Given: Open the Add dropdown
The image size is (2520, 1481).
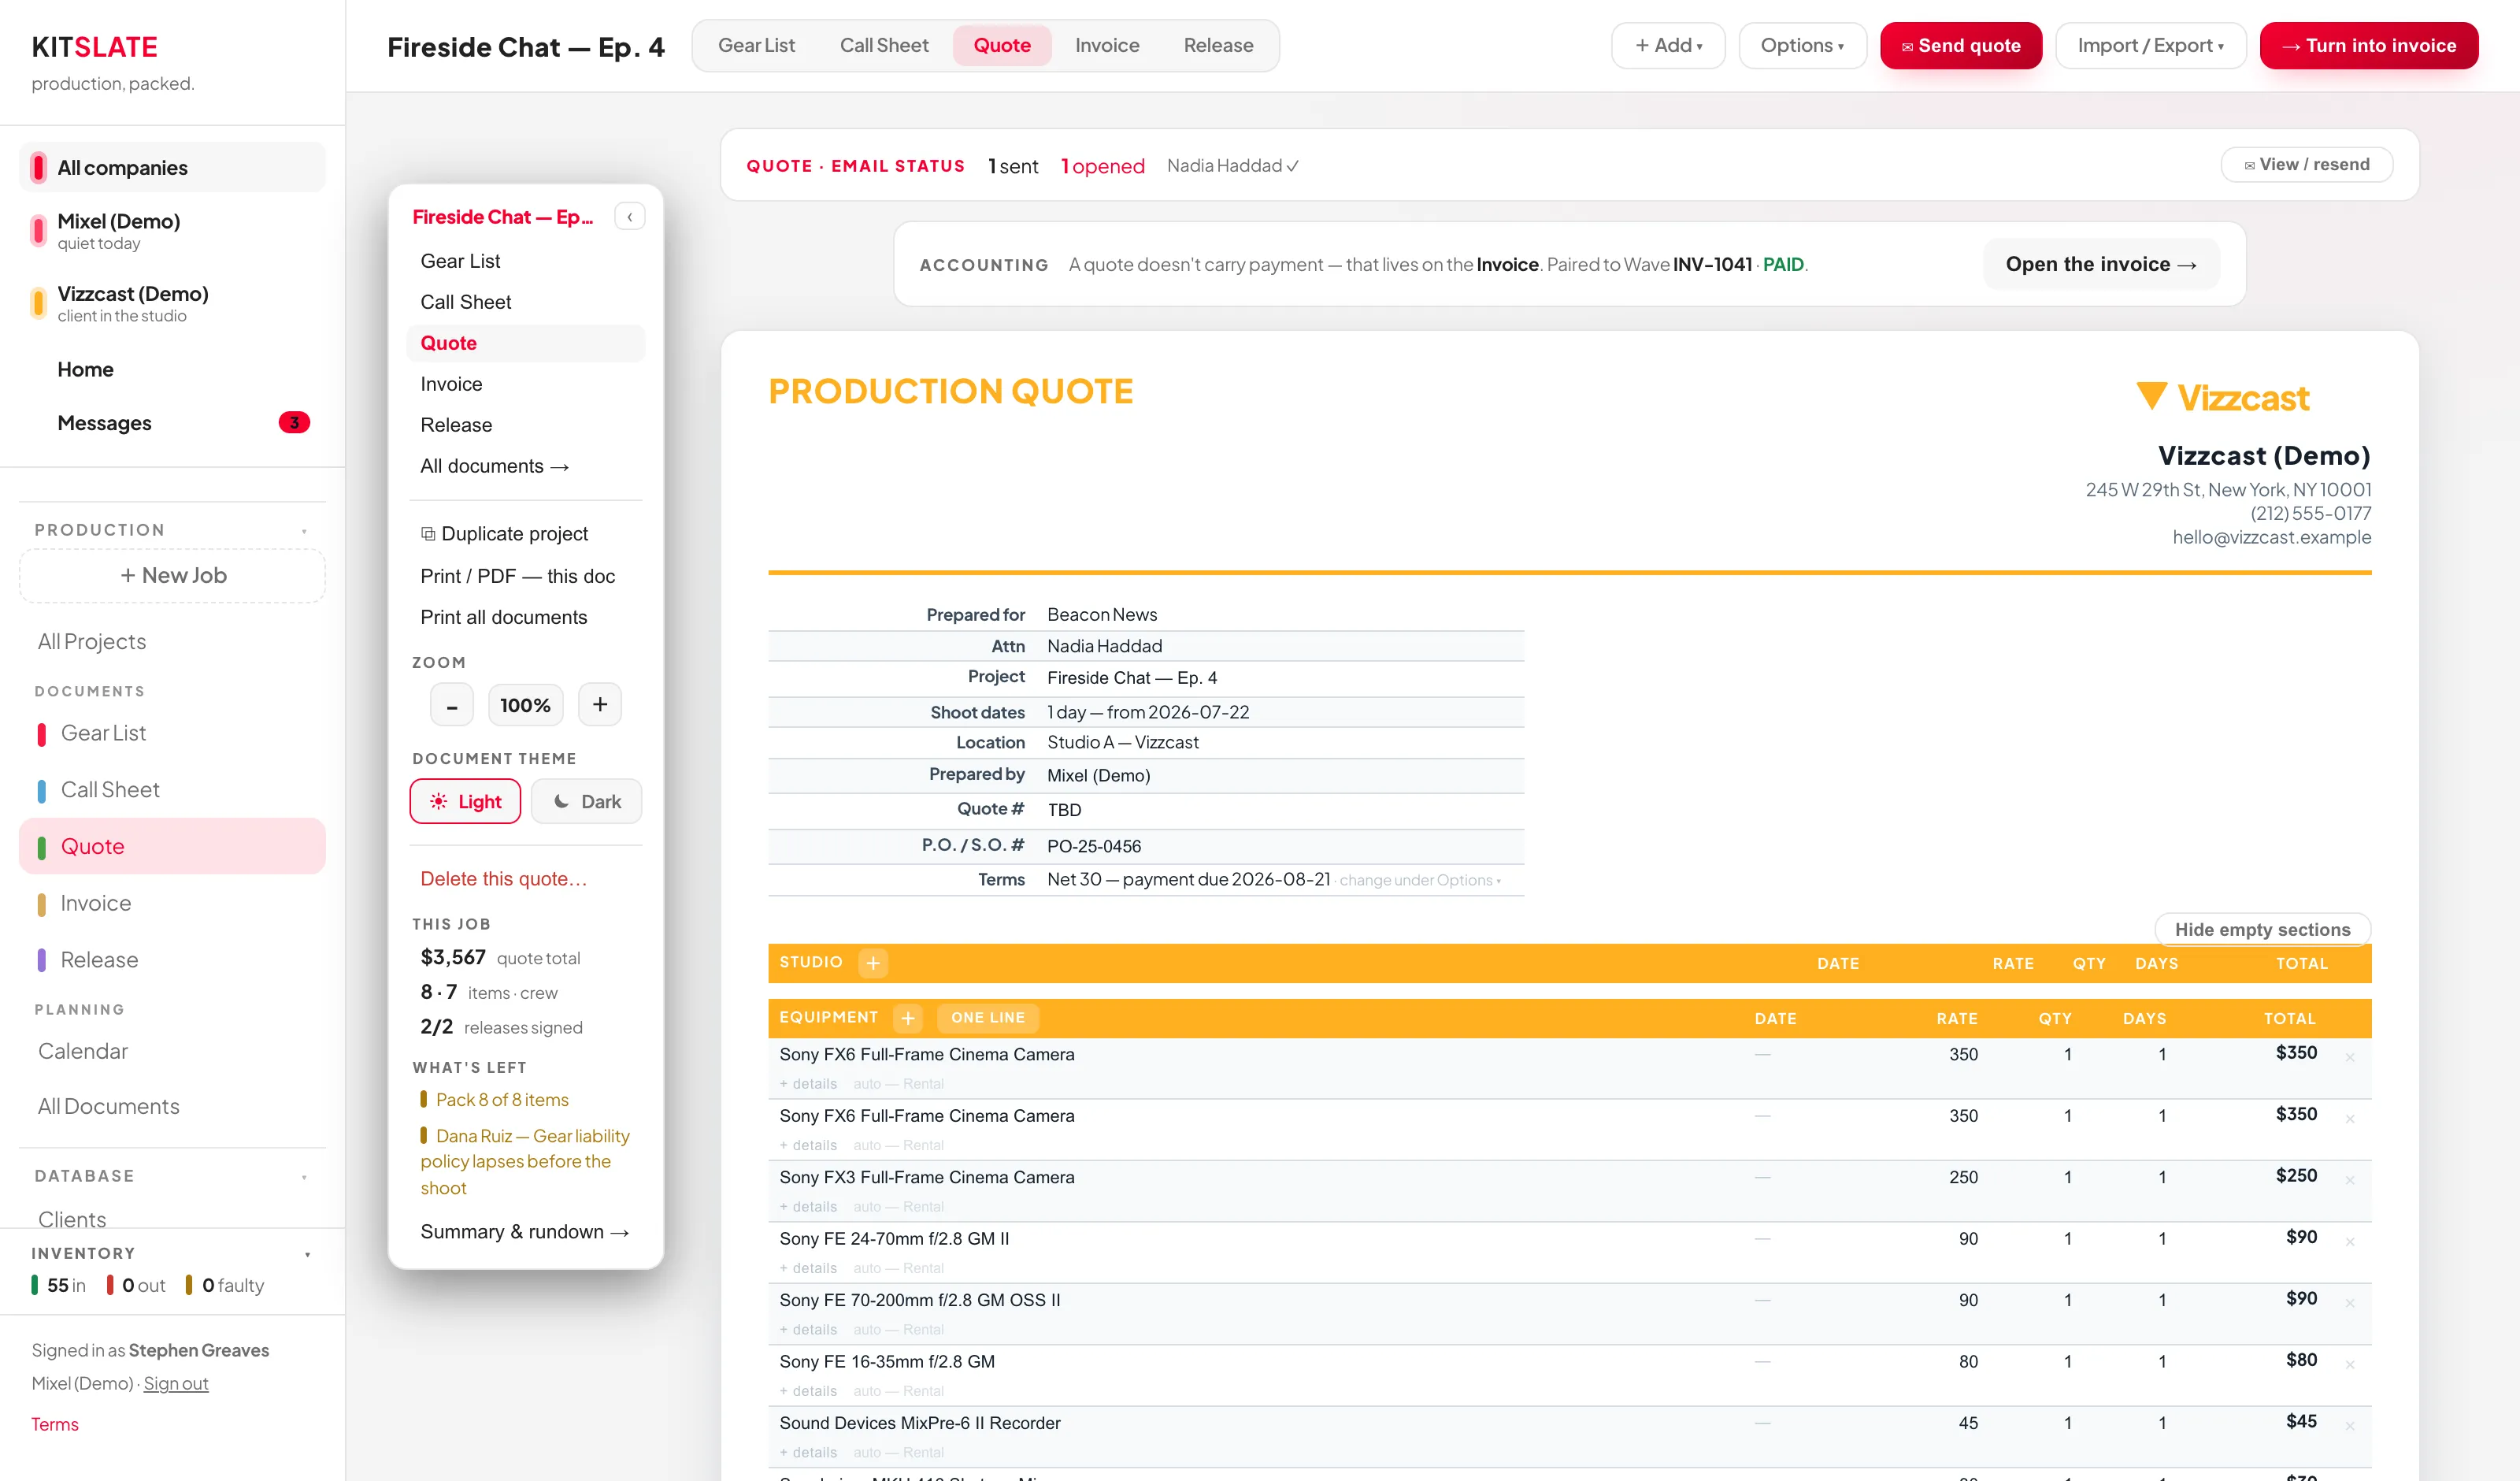Looking at the screenshot, I should pyautogui.click(x=1668, y=45).
